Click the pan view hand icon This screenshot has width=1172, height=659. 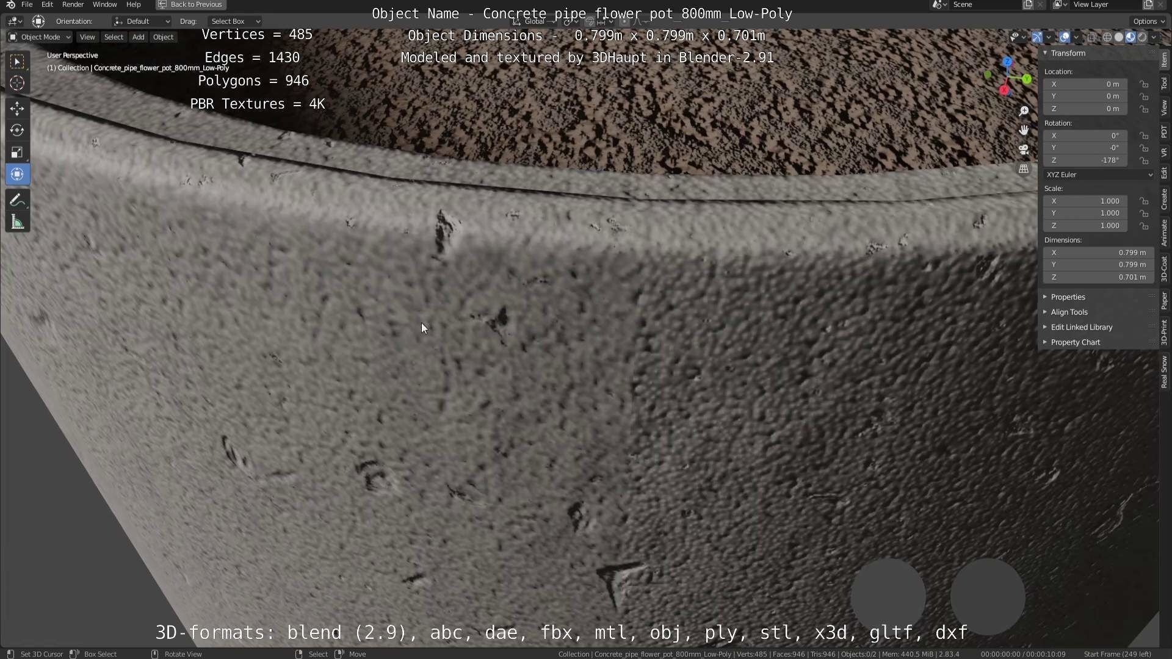(x=1024, y=130)
